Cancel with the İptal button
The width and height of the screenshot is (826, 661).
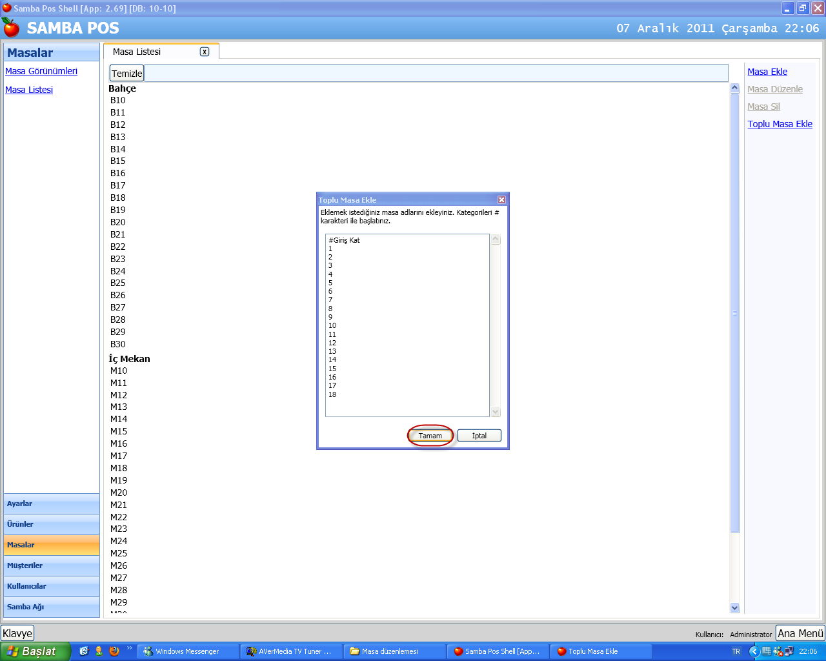(479, 436)
